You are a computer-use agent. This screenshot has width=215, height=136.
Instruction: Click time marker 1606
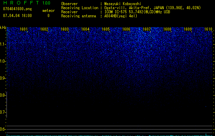coord(126,29)
